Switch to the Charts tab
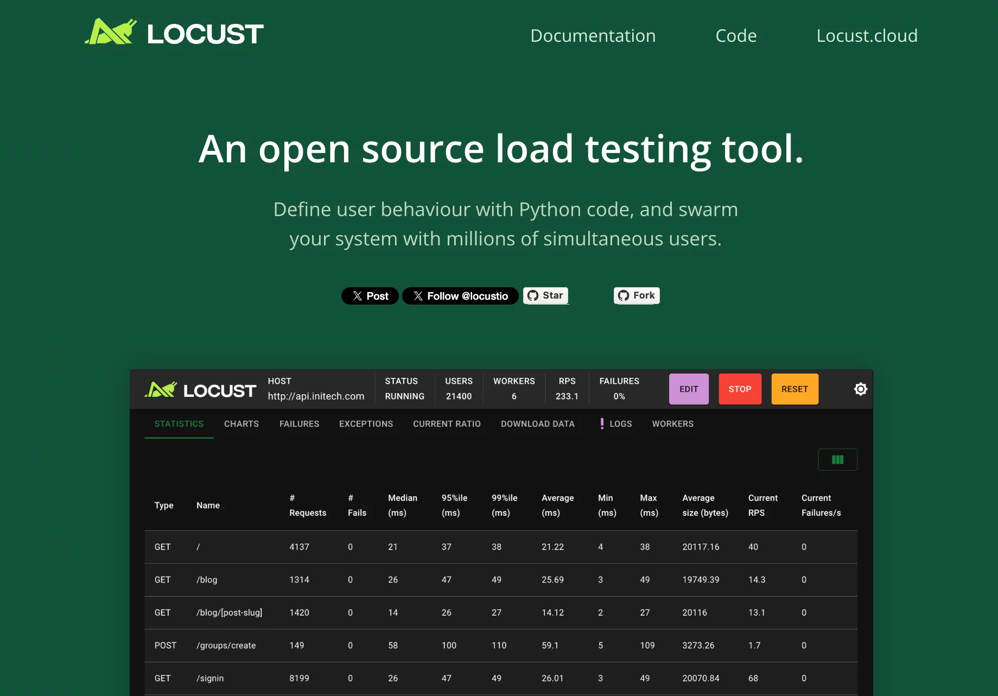998x696 pixels. point(241,424)
